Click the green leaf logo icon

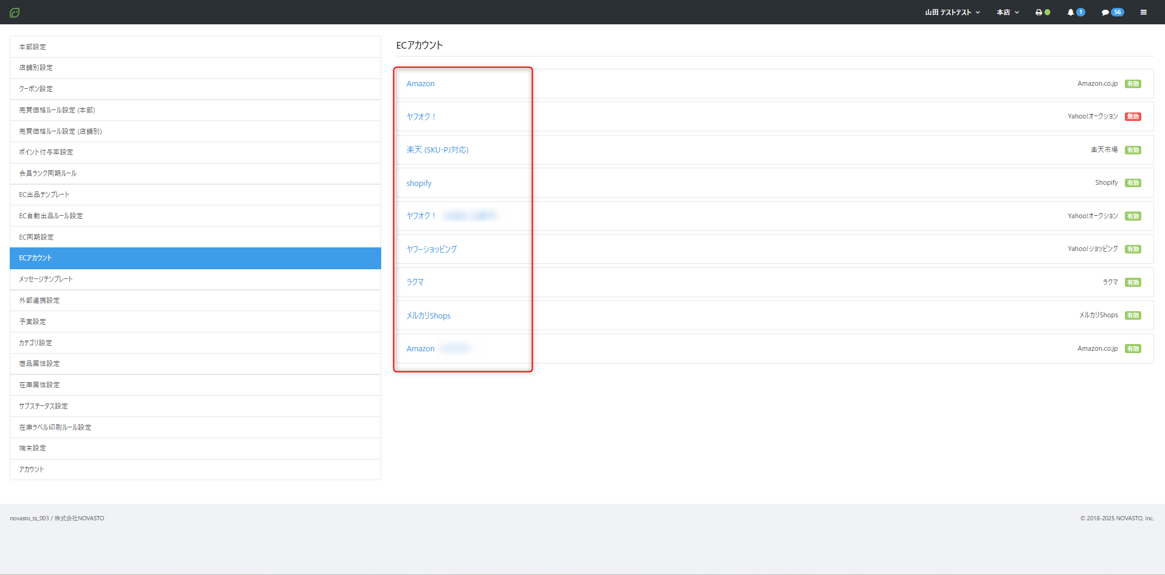[15, 12]
